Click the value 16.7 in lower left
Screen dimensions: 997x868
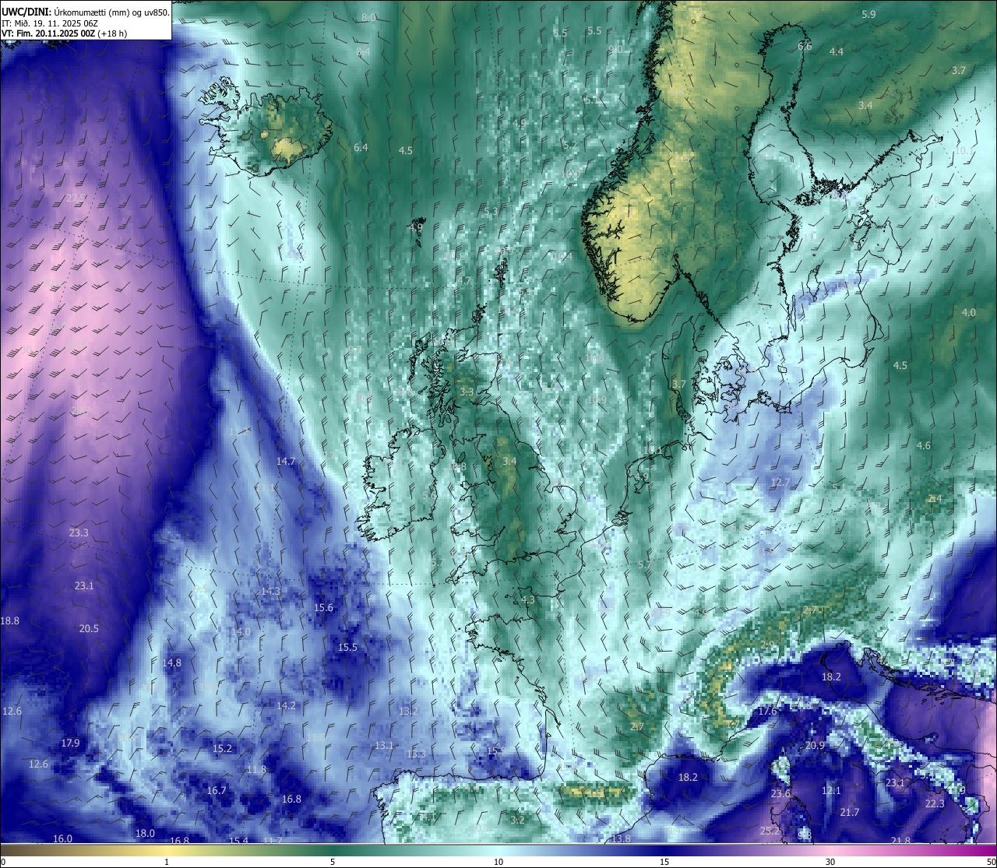(x=217, y=790)
